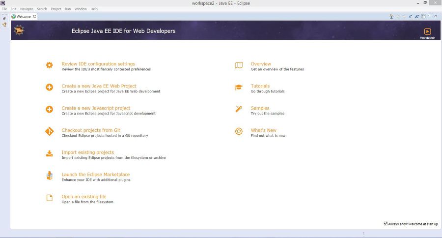Click the Magnify font size icon
Viewport: 442px width, 238px height.
(416, 16)
